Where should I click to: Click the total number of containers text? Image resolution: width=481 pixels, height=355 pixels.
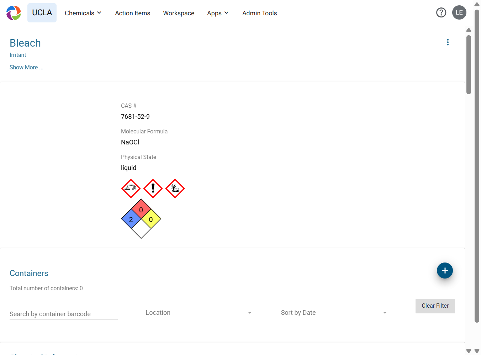coord(46,288)
